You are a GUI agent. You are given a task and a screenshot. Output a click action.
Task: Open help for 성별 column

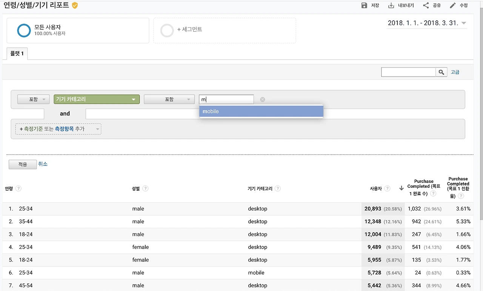pyautogui.click(x=145, y=188)
